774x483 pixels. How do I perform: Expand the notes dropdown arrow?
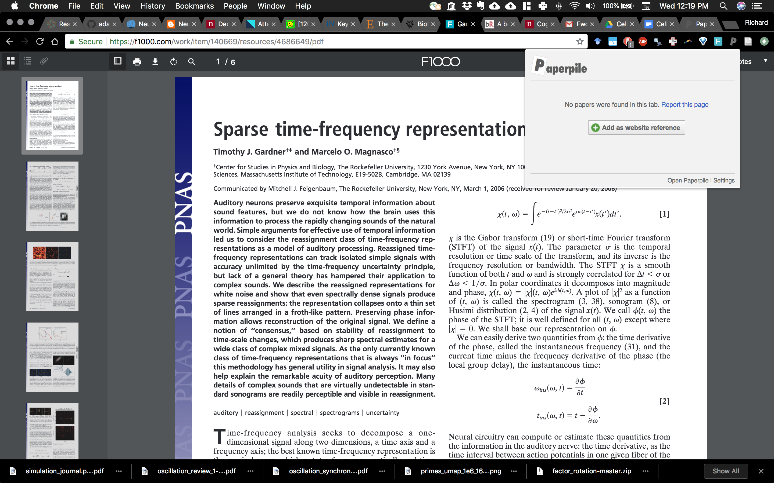click(x=765, y=61)
